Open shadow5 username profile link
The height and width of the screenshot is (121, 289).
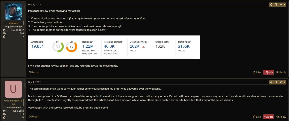[13, 23]
